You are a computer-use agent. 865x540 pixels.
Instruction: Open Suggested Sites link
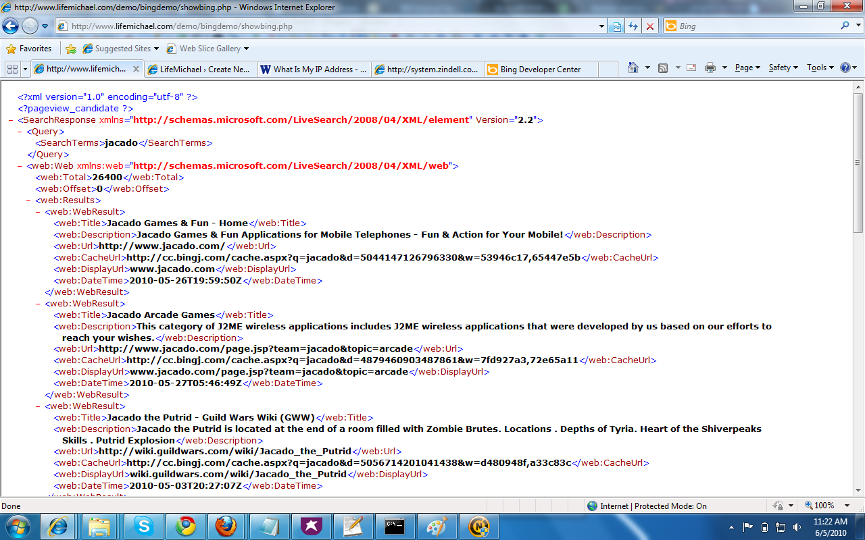point(121,49)
